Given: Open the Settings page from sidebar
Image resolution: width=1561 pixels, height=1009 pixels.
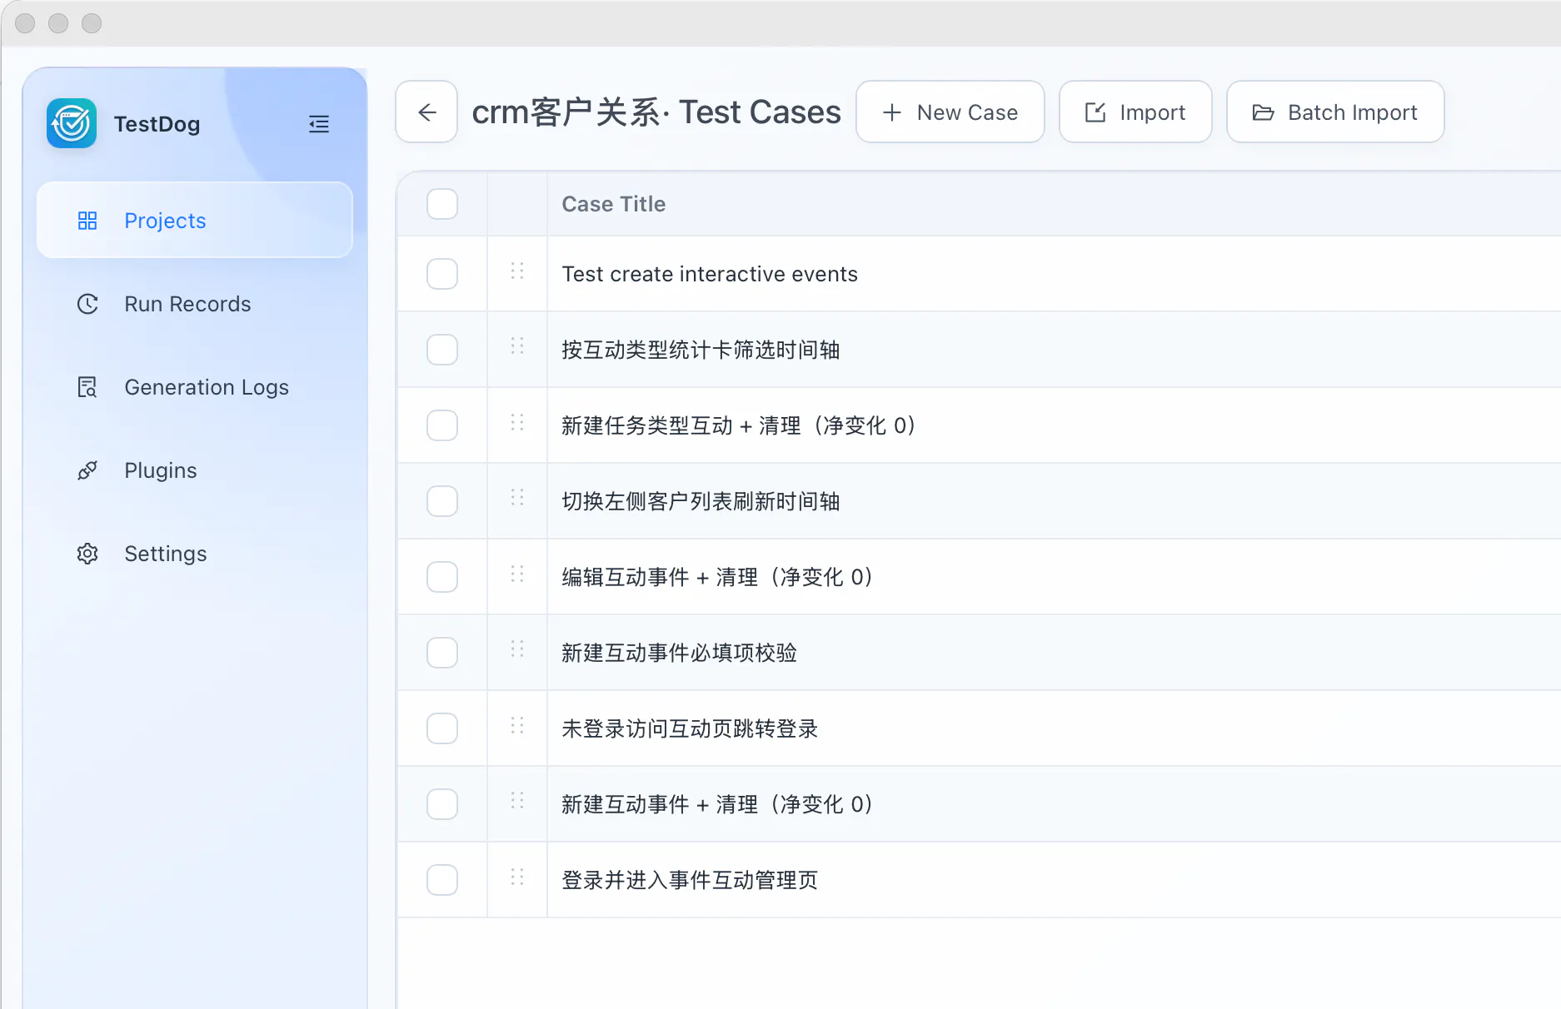Looking at the screenshot, I should click(195, 554).
